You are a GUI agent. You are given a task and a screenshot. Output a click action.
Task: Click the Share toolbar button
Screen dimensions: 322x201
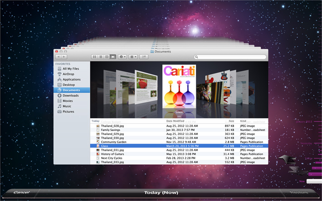pos(144,57)
